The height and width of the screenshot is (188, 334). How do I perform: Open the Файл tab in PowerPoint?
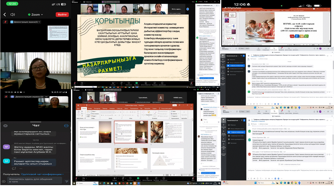[x=78, y=108]
